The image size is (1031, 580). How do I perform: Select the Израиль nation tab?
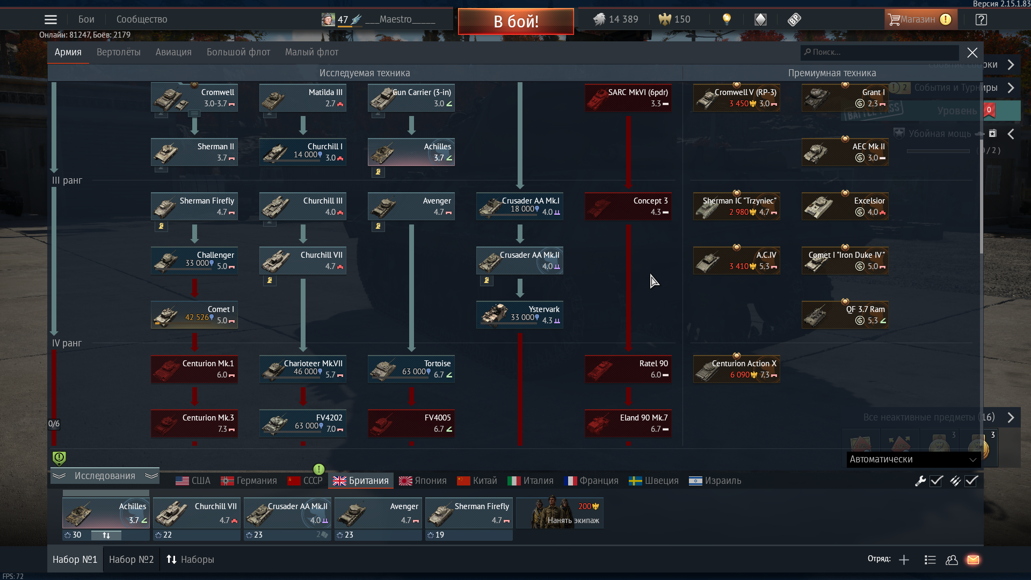[715, 481]
